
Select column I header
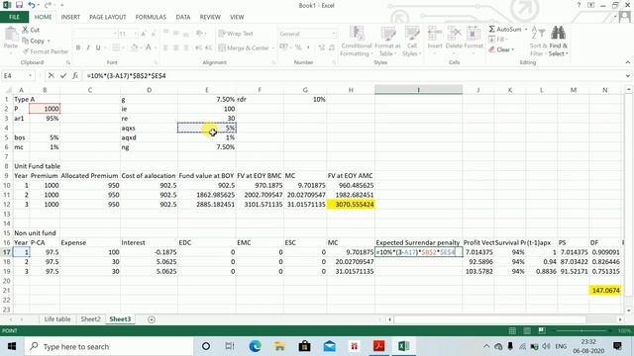pos(418,90)
